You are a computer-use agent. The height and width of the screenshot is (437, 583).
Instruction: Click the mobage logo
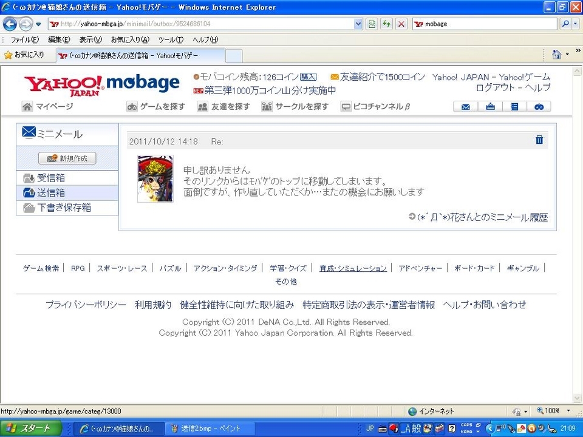tap(143, 84)
